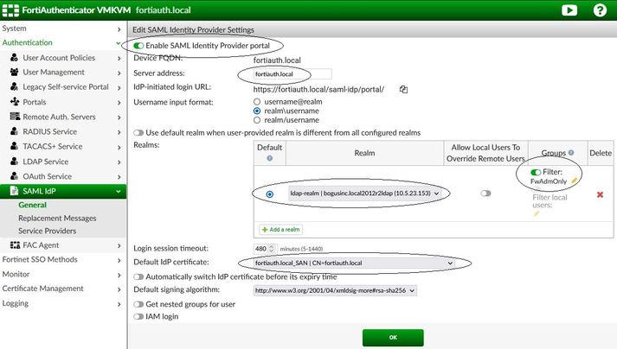This screenshot has width=617, height=349.
Task: Select realm/username input format
Action: point(257,120)
